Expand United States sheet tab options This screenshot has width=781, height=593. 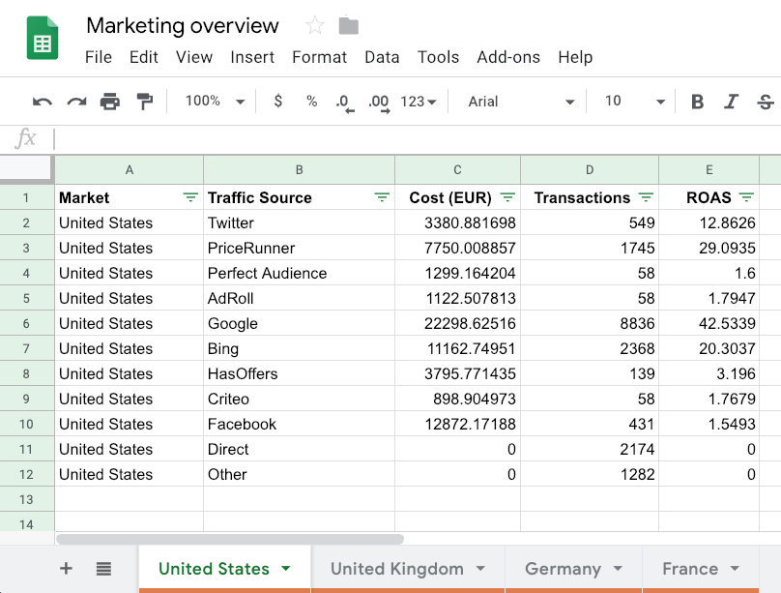pos(286,568)
